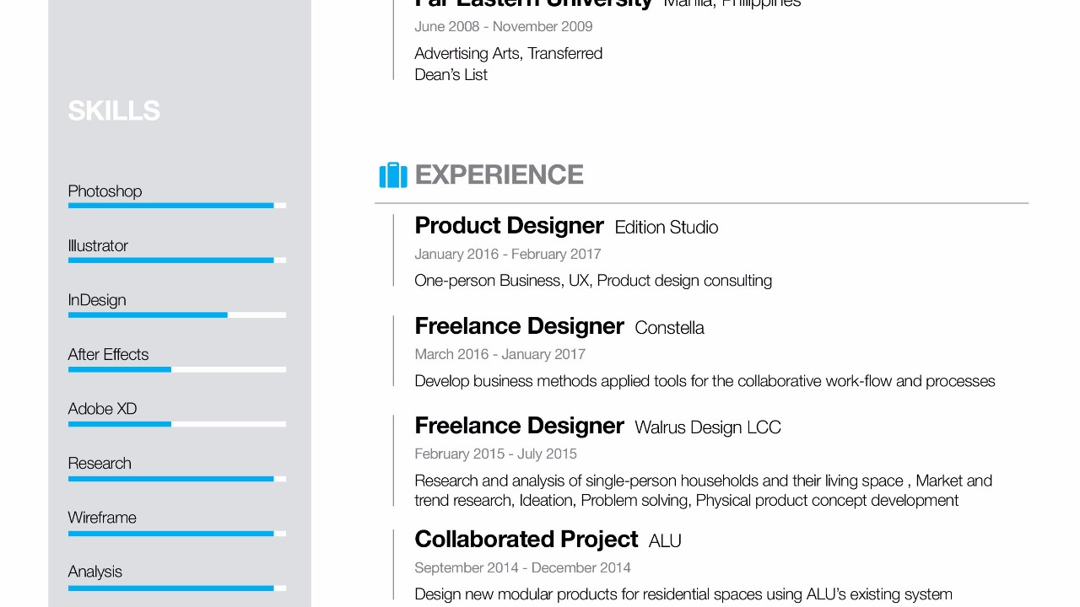Click the Dean's List text line
Viewport: 1080px width, 607px height.
[x=451, y=75]
